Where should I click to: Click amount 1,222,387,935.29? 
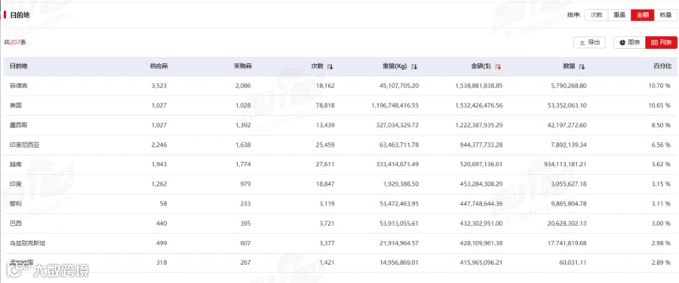pos(479,125)
